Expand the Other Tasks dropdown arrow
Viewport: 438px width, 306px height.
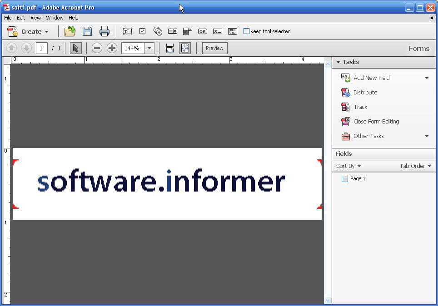427,136
